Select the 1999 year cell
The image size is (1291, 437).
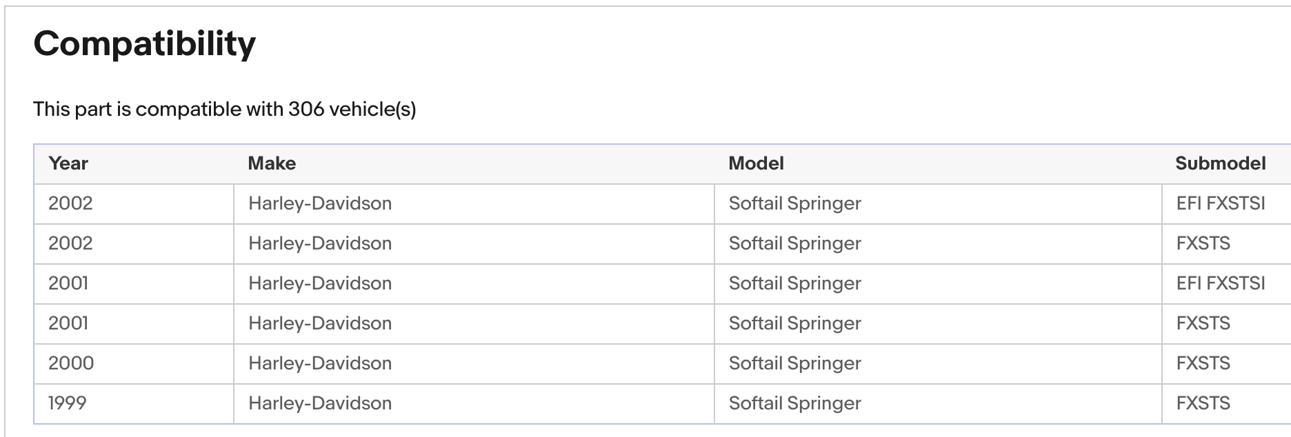click(68, 403)
